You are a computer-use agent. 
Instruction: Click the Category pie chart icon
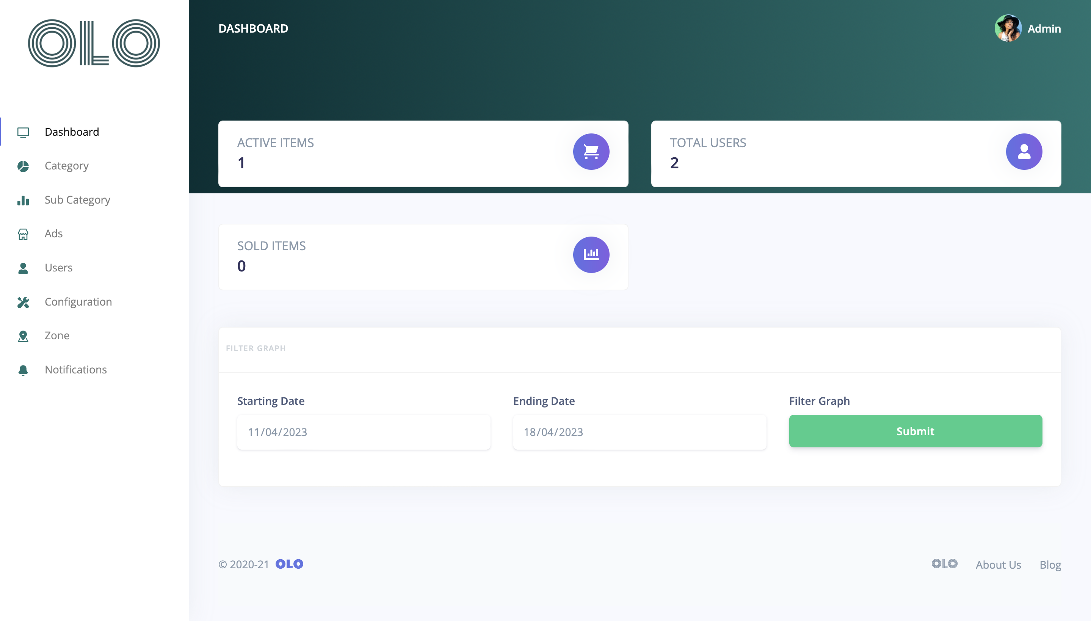(23, 166)
